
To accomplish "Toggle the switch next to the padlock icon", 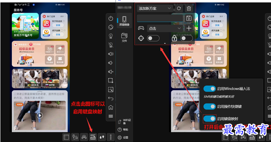I will [187, 38].
